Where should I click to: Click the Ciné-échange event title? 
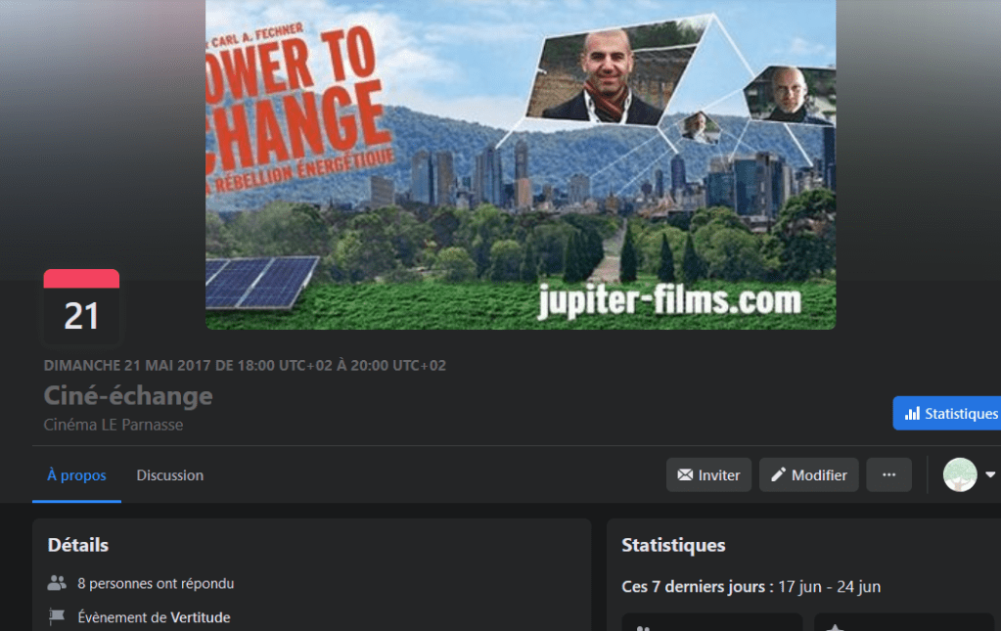point(127,395)
